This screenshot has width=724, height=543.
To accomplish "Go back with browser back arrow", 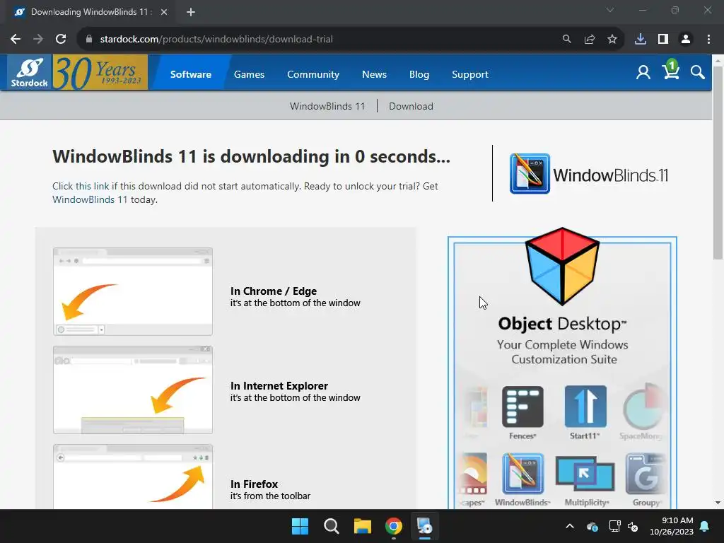I will [16, 40].
